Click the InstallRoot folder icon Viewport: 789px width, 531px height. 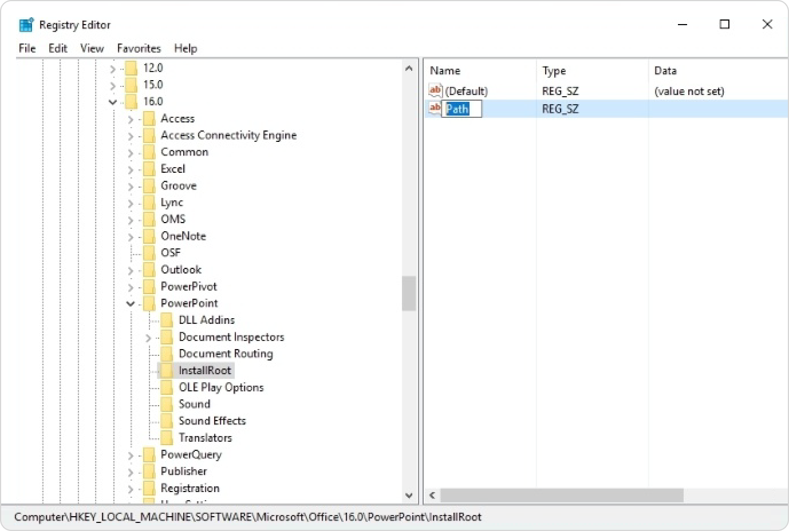167,370
